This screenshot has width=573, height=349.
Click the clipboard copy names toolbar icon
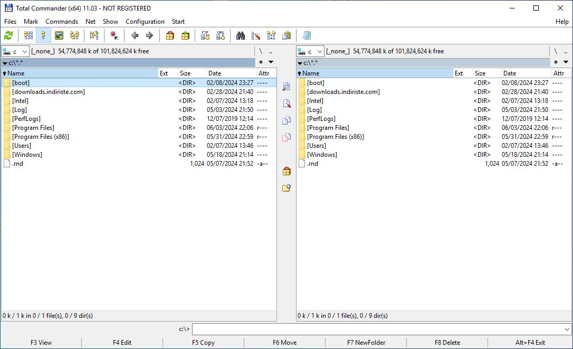286,35
